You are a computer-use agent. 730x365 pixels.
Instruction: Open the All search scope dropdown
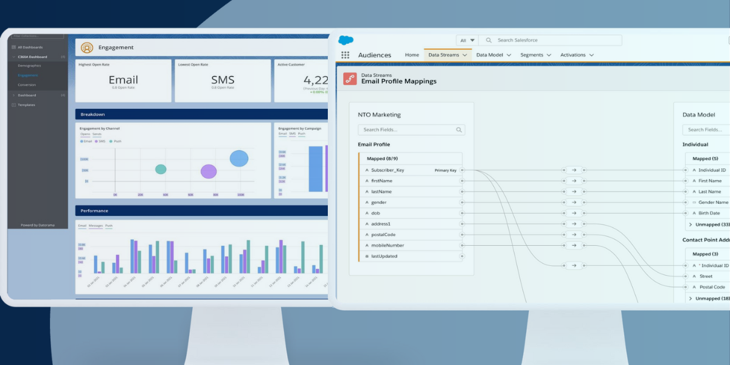(467, 40)
